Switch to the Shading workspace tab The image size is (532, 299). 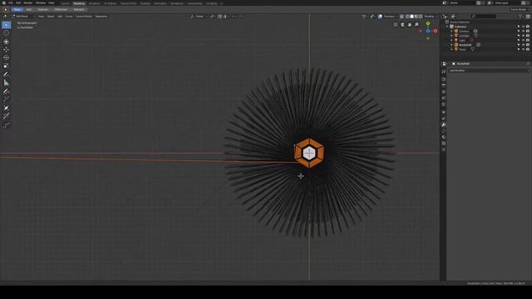tap(145, 3)
